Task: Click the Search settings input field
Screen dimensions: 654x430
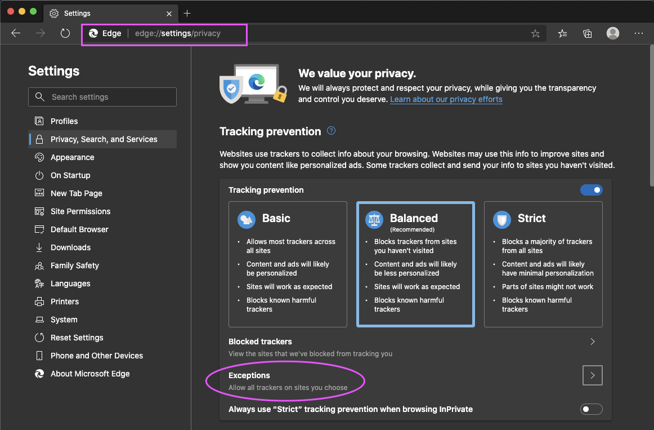Action: click(102, 97)
